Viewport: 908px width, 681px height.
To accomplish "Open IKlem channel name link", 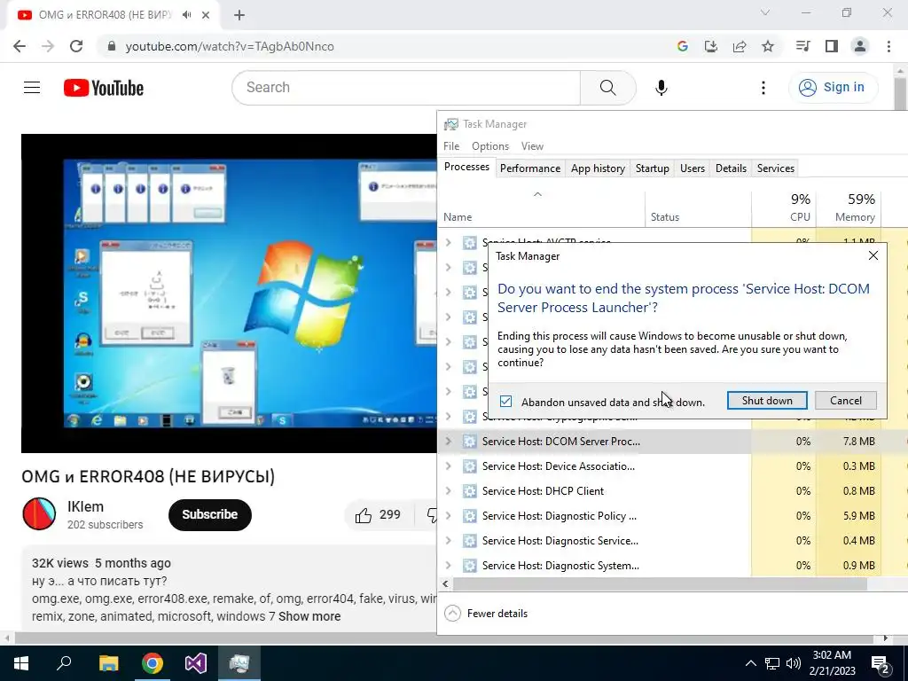I will 86,506.
